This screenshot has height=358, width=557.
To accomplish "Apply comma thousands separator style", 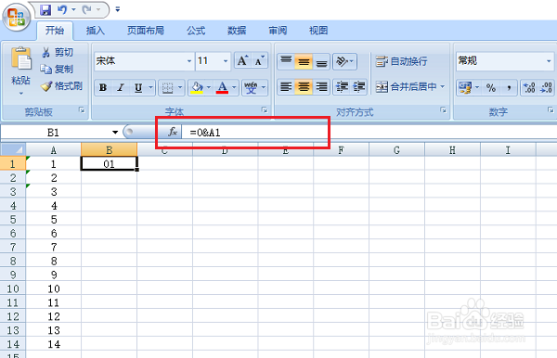I will [x=509, y=87].
